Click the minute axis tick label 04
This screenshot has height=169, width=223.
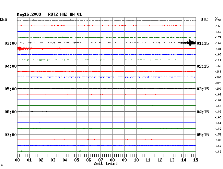click(65, 160)
